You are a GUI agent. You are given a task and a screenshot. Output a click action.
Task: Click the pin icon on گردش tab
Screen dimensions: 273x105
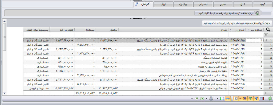coord(137,4)
